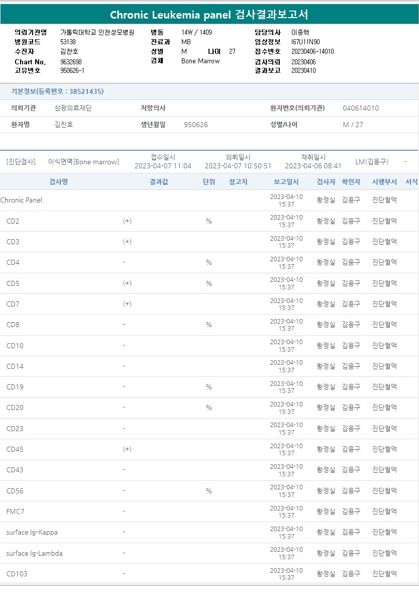Image resolution: width=419 pixels, height=614 pixels.
Task: Click the CD2 test name
Action: tap(13, 221)
